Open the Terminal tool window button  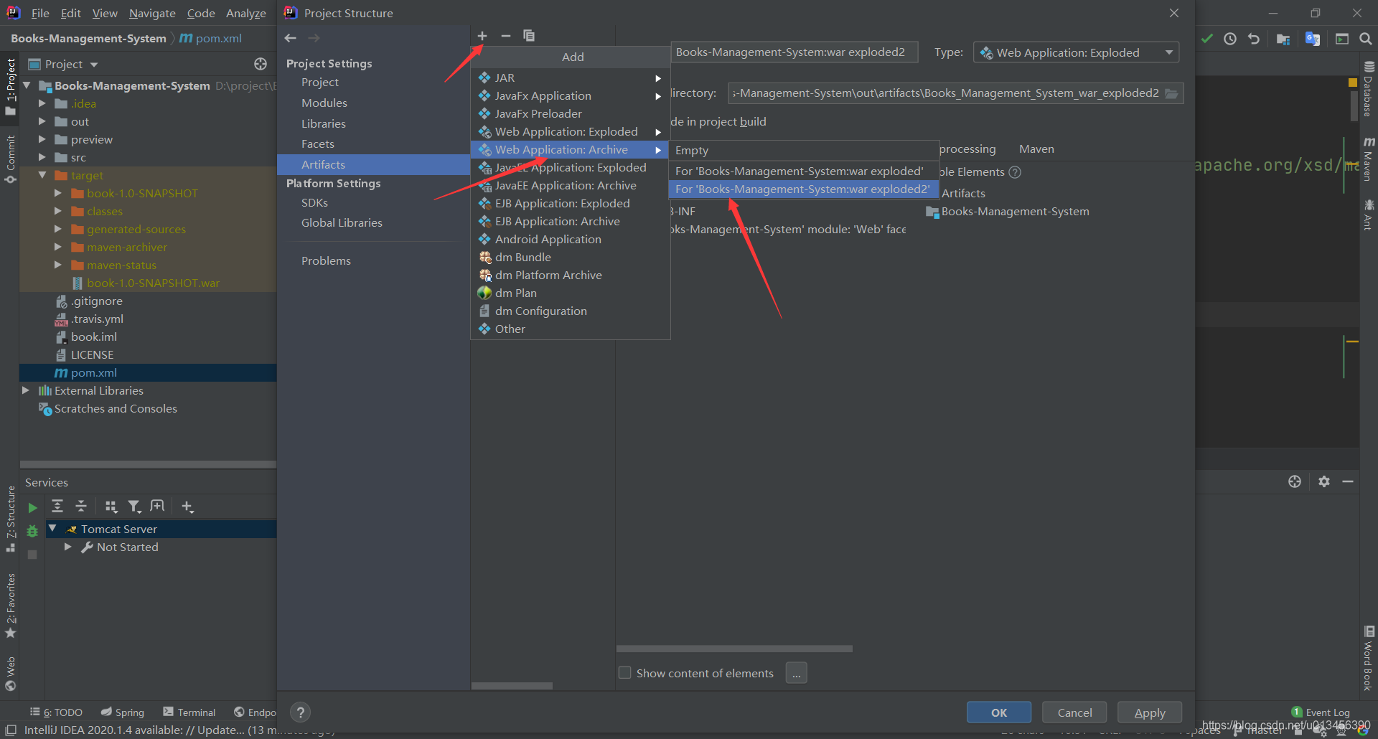coord(189,712)
